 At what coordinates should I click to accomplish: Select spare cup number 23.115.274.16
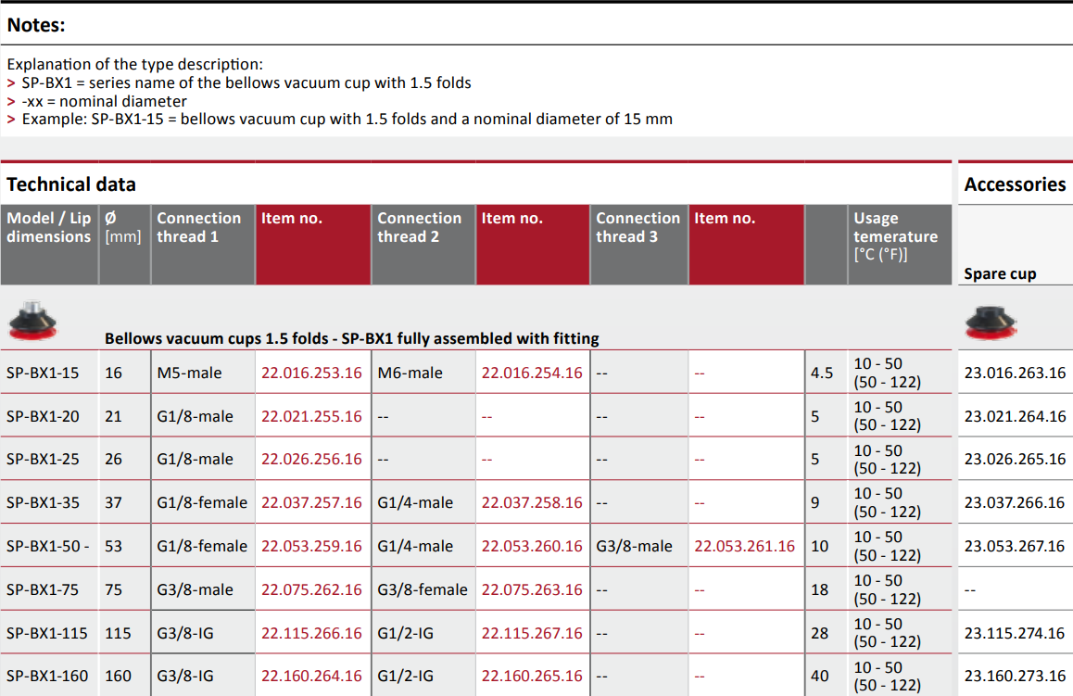click(1015, 633)
